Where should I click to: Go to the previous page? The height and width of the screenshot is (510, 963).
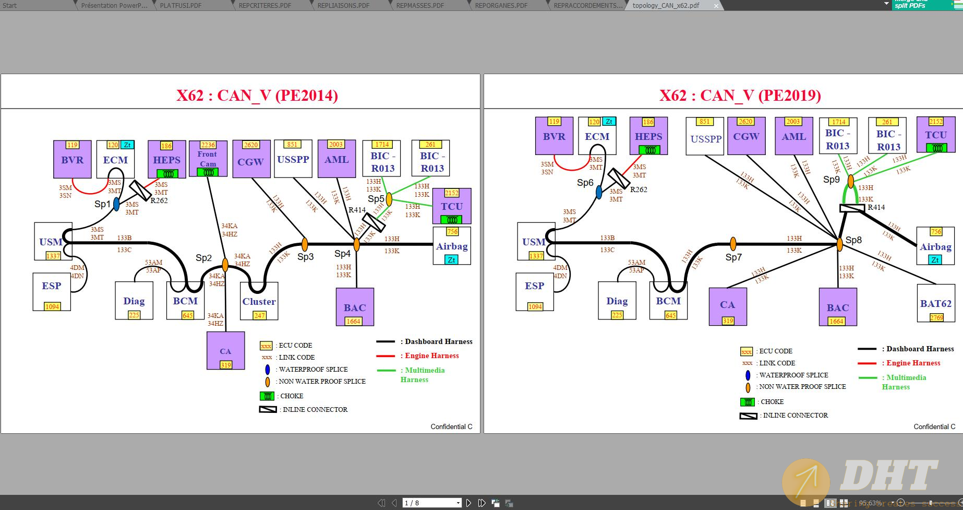click(x=394, y=503)
